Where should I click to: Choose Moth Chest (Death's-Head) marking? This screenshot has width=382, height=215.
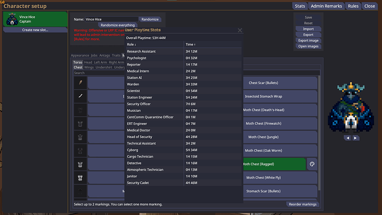pos(280,110)
